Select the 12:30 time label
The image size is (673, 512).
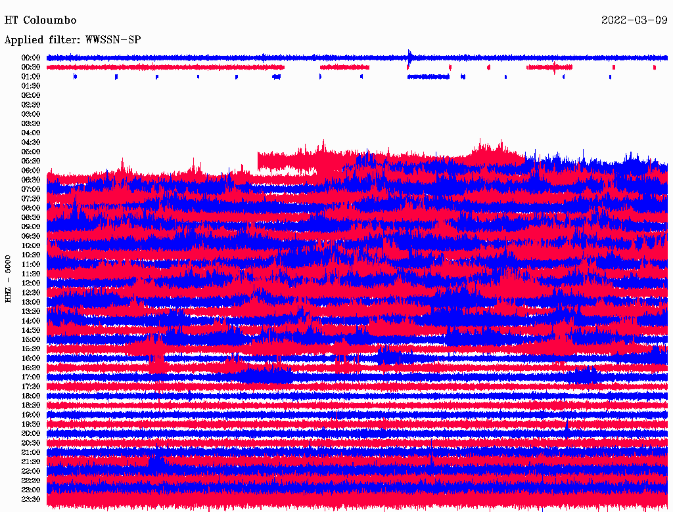click(31, 293)
